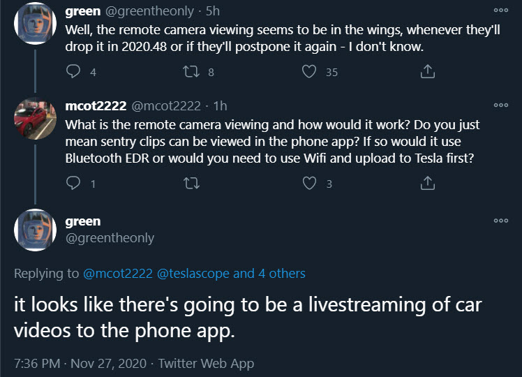
Task: Share mcot2222's tweet
Action: (x=428, y=183)
